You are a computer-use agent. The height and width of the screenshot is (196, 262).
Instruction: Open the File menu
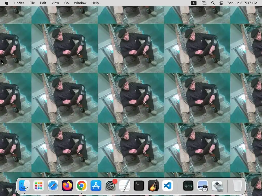(32, 3)
